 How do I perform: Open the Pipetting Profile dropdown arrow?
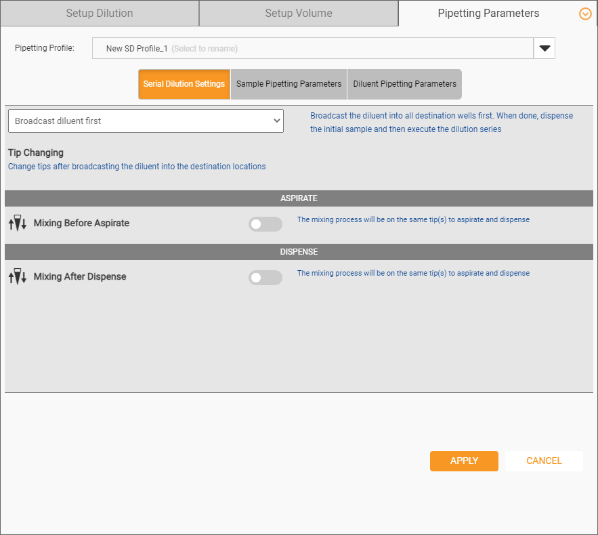click(544, 48)
